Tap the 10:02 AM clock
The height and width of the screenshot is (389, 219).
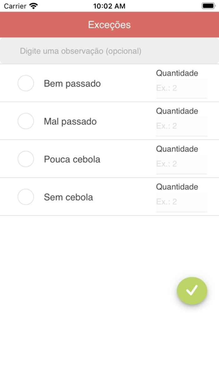click(x=109, y=6)
